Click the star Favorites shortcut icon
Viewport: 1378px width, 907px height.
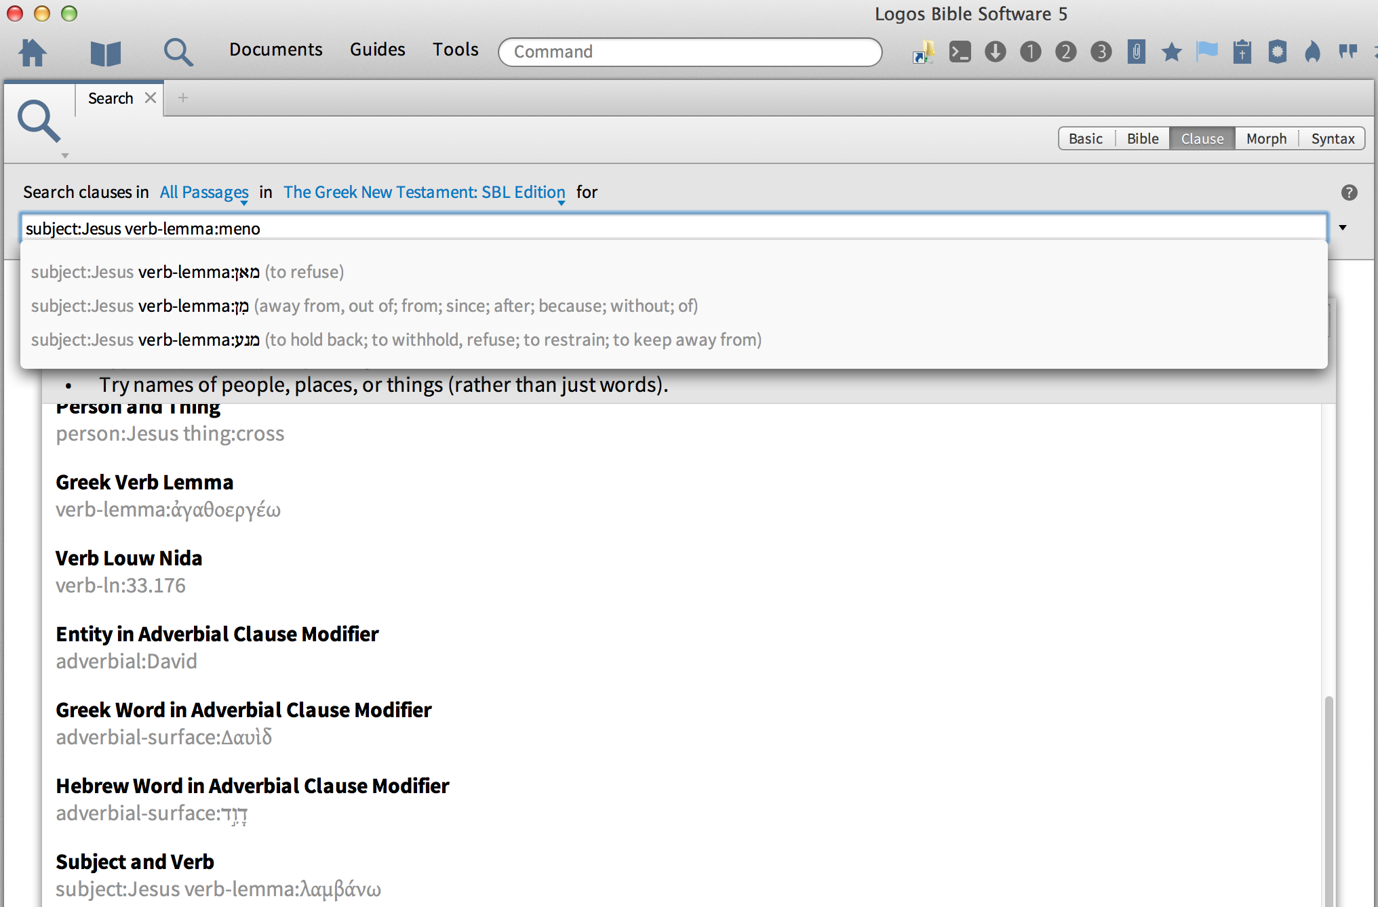1171,52
